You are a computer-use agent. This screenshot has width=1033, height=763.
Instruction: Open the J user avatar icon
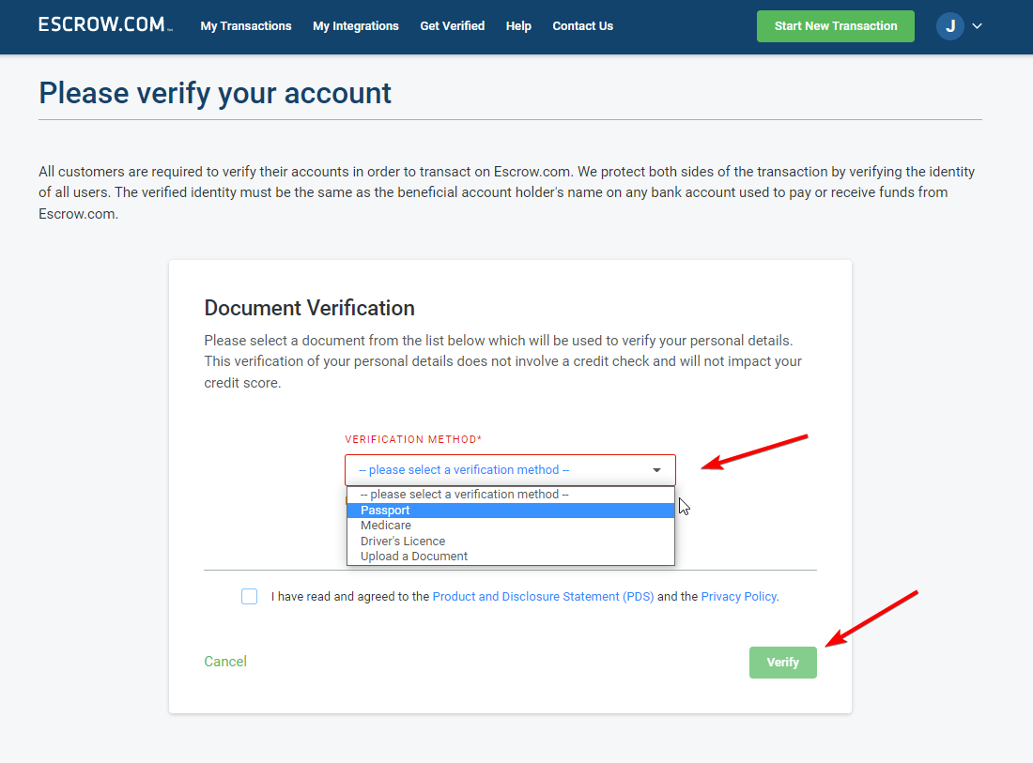(950, 26)
